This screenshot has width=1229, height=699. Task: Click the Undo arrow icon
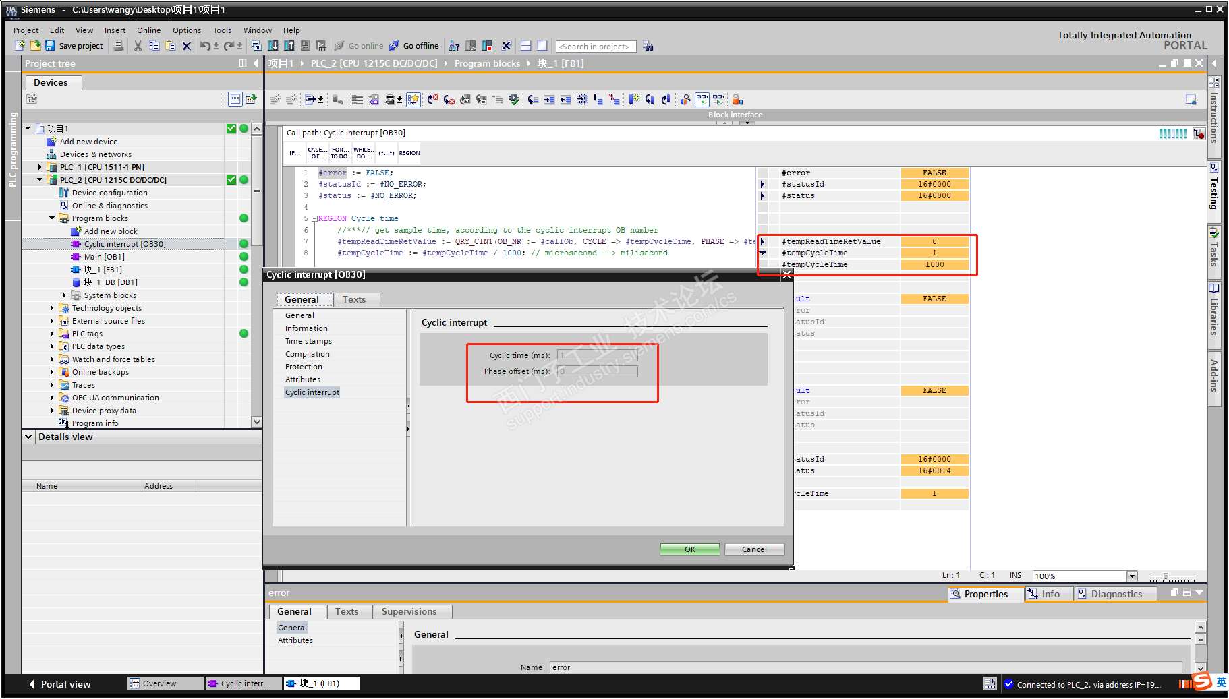205,46
